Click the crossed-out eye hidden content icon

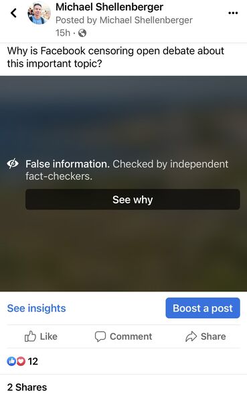tap(13, 163)
